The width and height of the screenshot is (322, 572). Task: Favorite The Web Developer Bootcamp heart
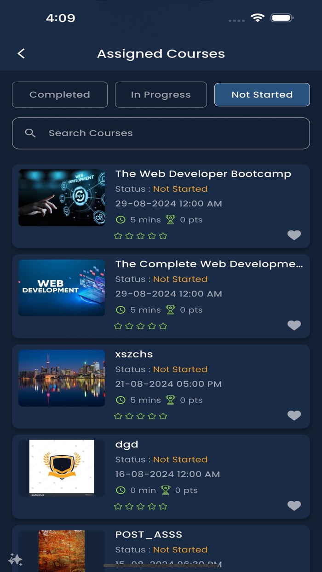point(294,235)
